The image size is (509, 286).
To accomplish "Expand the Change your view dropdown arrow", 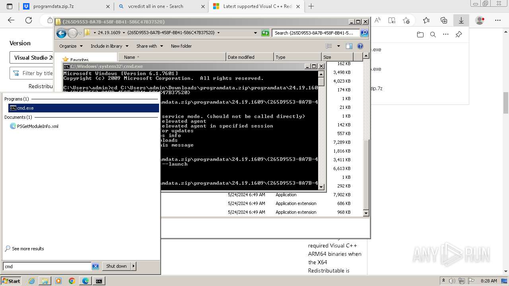I will point(338,46).
